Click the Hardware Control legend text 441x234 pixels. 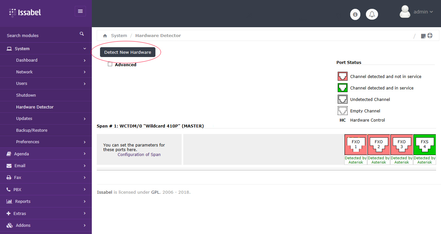368,120
